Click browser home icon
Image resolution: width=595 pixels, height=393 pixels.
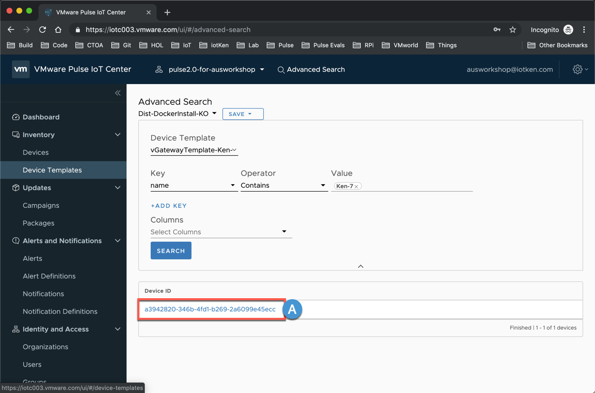[x=58, y=30]
